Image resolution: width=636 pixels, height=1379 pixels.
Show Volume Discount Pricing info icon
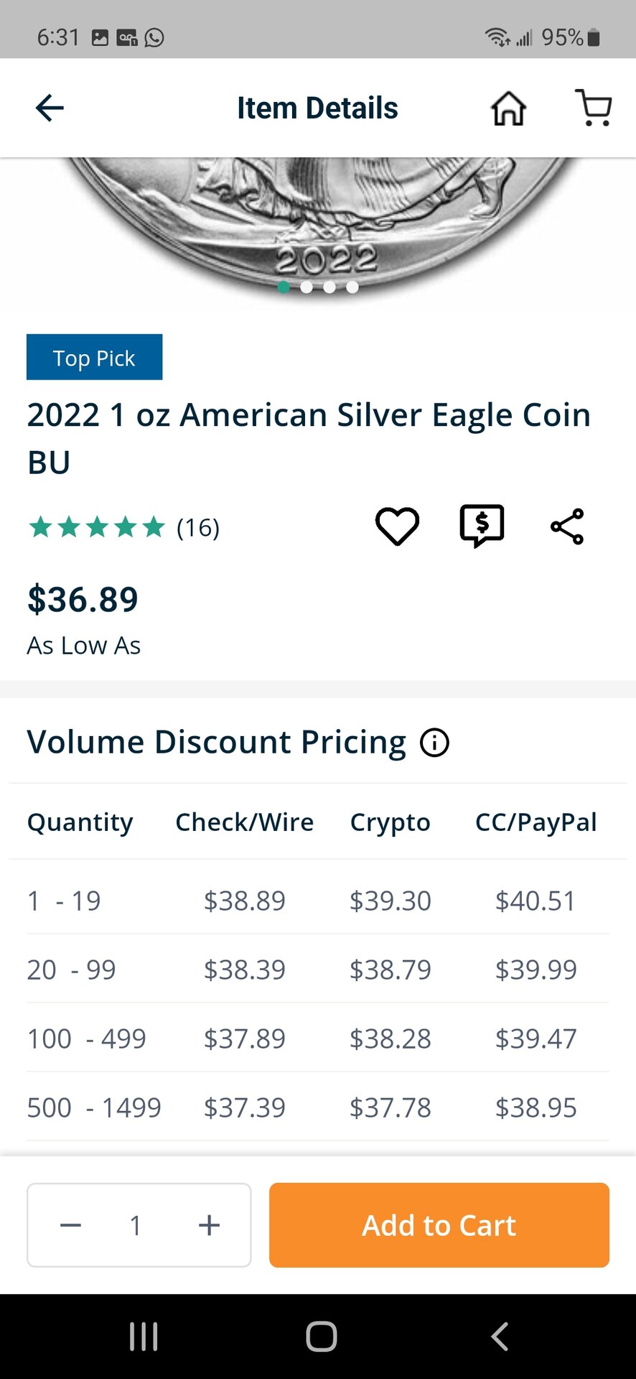(434, 743)
